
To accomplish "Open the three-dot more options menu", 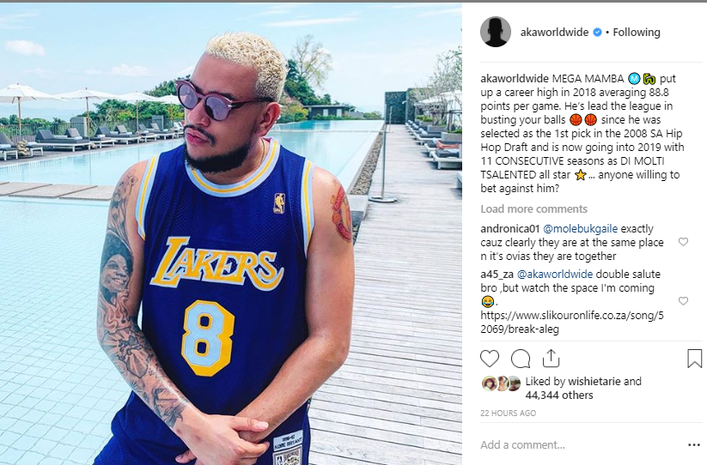I will click(694, 444).
